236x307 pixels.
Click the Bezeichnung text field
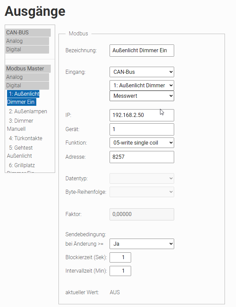pos(142,51)
